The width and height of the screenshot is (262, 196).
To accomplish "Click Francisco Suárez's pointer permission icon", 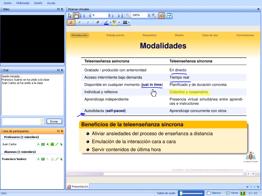I will click(61, 159).
